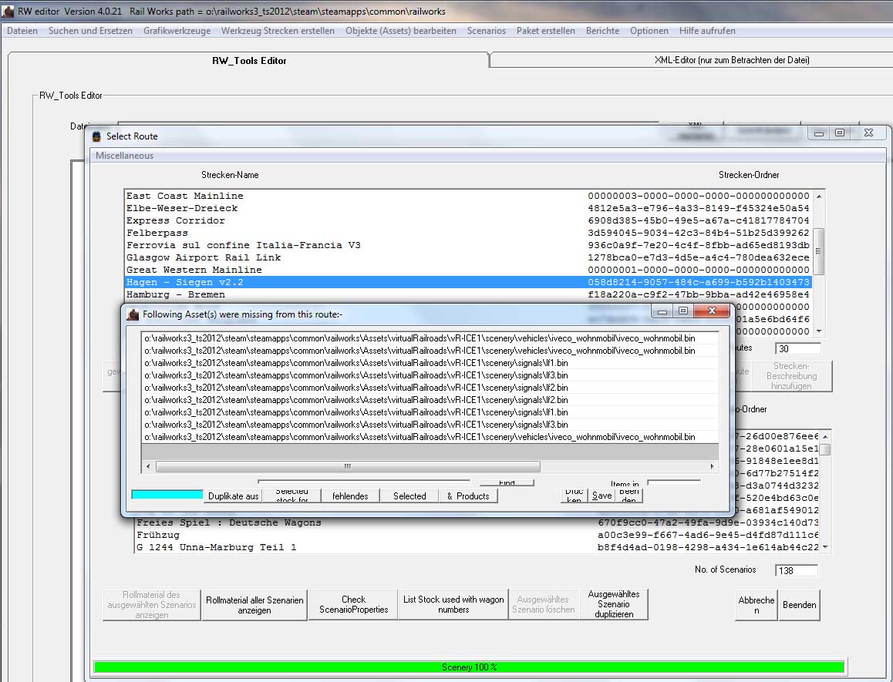This screenshot has width=893, height=682.
Task: Click the green Scenery 100 % progress bar
Action: tap(469, 667)
